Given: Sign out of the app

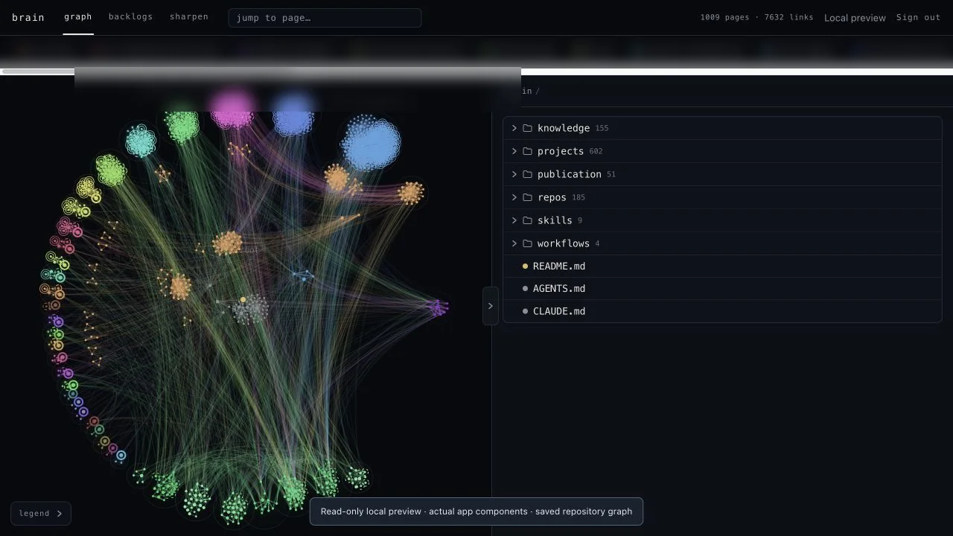Looking at the screenshot, I should 918,17.
